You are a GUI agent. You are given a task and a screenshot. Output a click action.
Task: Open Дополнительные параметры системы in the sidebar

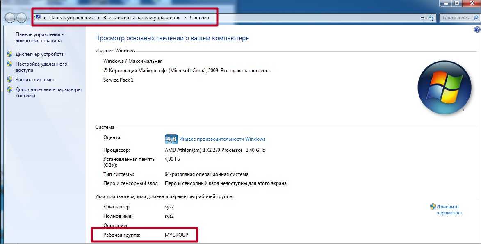48,92
